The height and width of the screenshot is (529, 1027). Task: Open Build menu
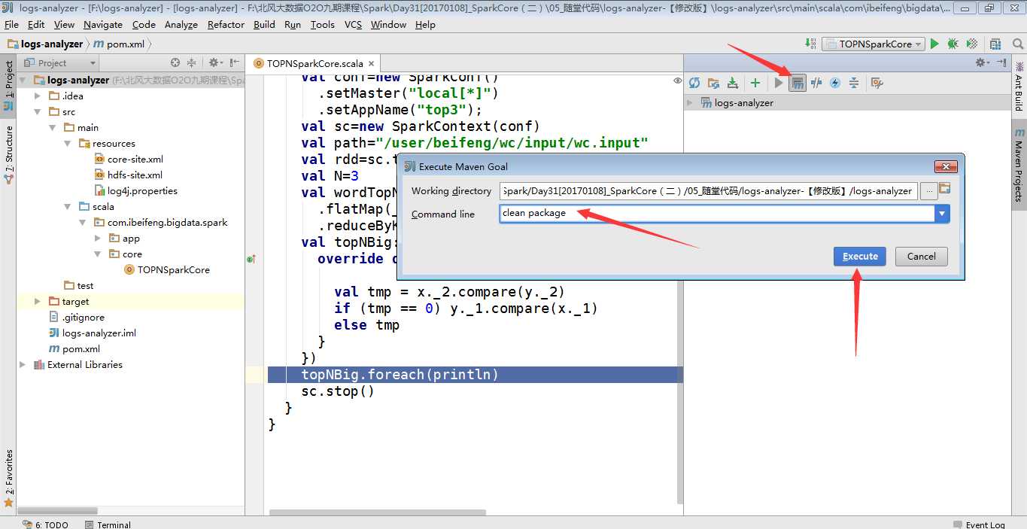[264, 24]
